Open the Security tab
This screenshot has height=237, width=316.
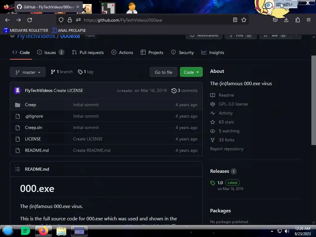click(x=182, y=52)
